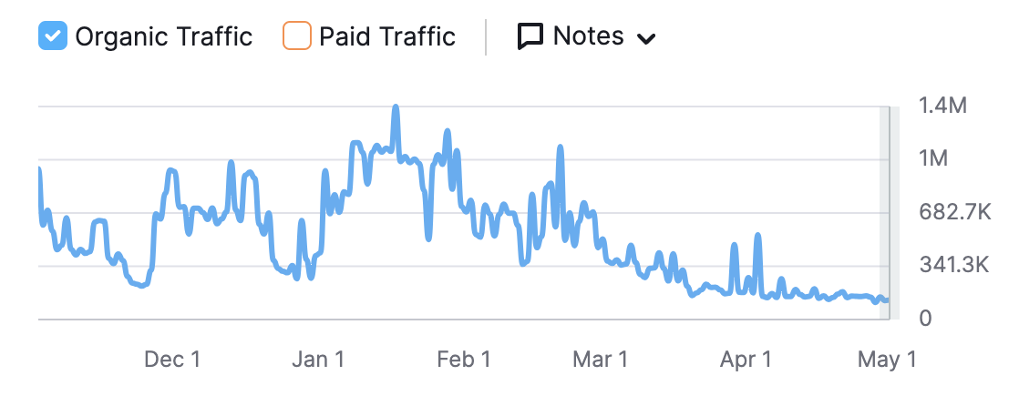Enable the Paid Traffic checkbox
This screenshot has height=406, width=1019.
[x=297, y=36]
